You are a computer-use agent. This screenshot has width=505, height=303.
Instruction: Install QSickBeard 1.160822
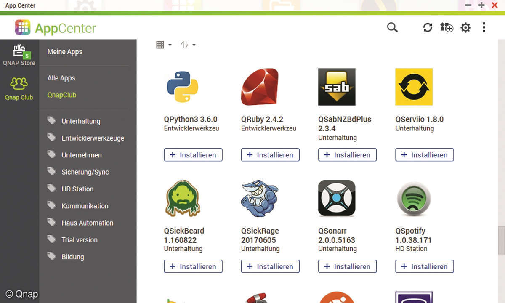coord(193,266)
